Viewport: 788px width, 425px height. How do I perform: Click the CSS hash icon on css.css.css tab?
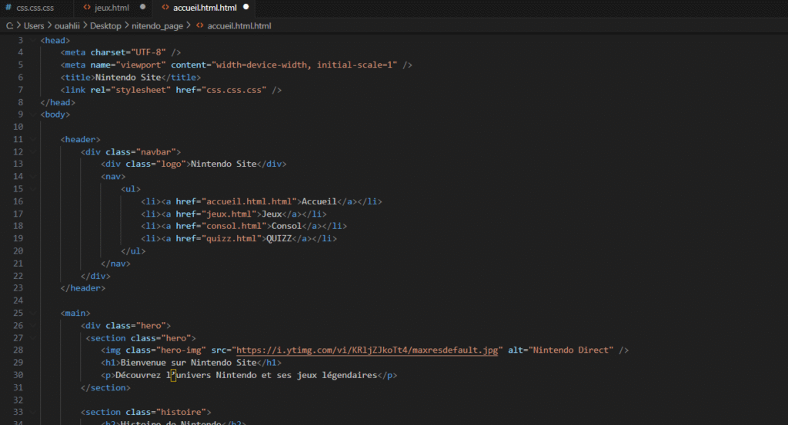(x=8, y=7)
